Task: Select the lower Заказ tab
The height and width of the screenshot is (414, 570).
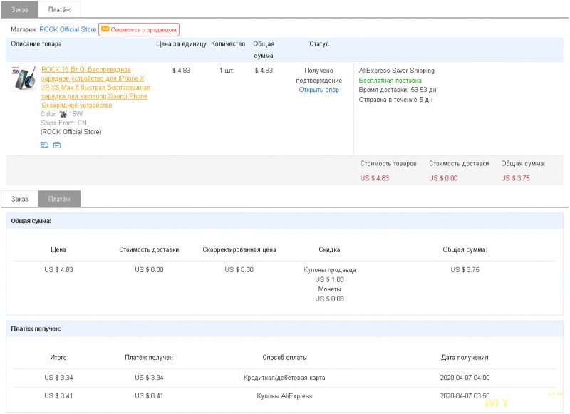Action: coord(19,199)
